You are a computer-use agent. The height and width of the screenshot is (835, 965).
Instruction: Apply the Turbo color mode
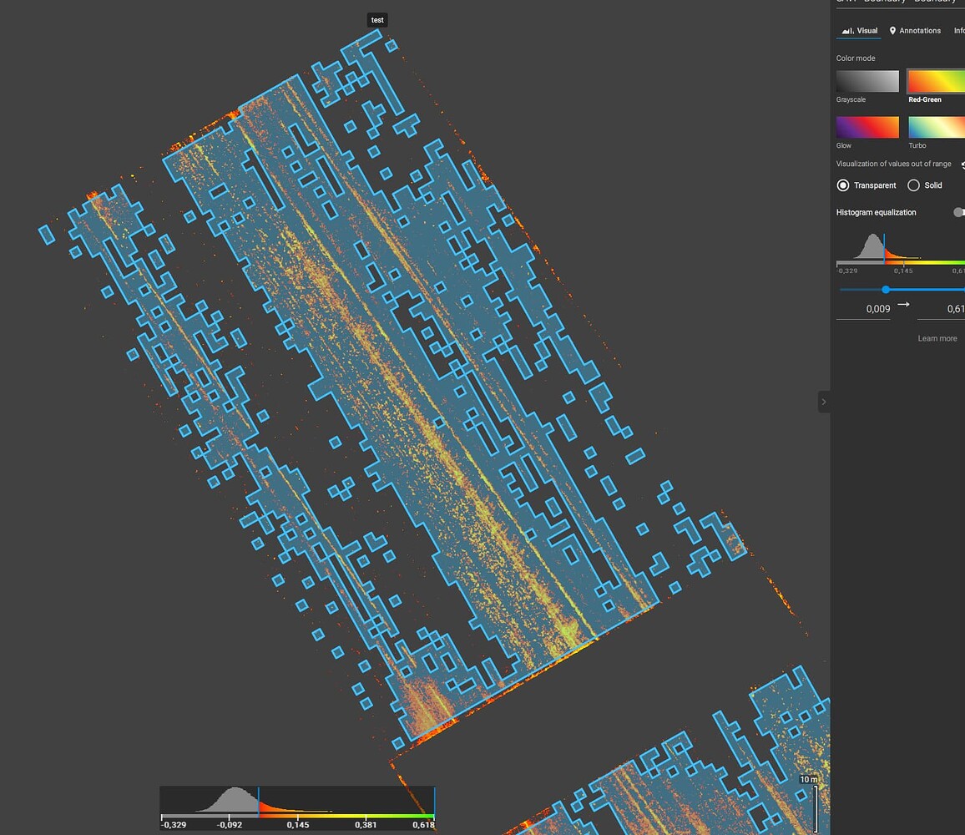939,127
